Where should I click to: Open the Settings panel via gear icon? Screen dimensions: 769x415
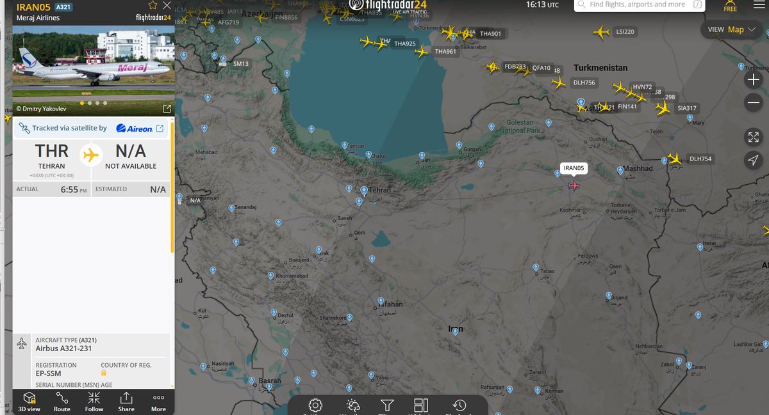coord(314,405)
